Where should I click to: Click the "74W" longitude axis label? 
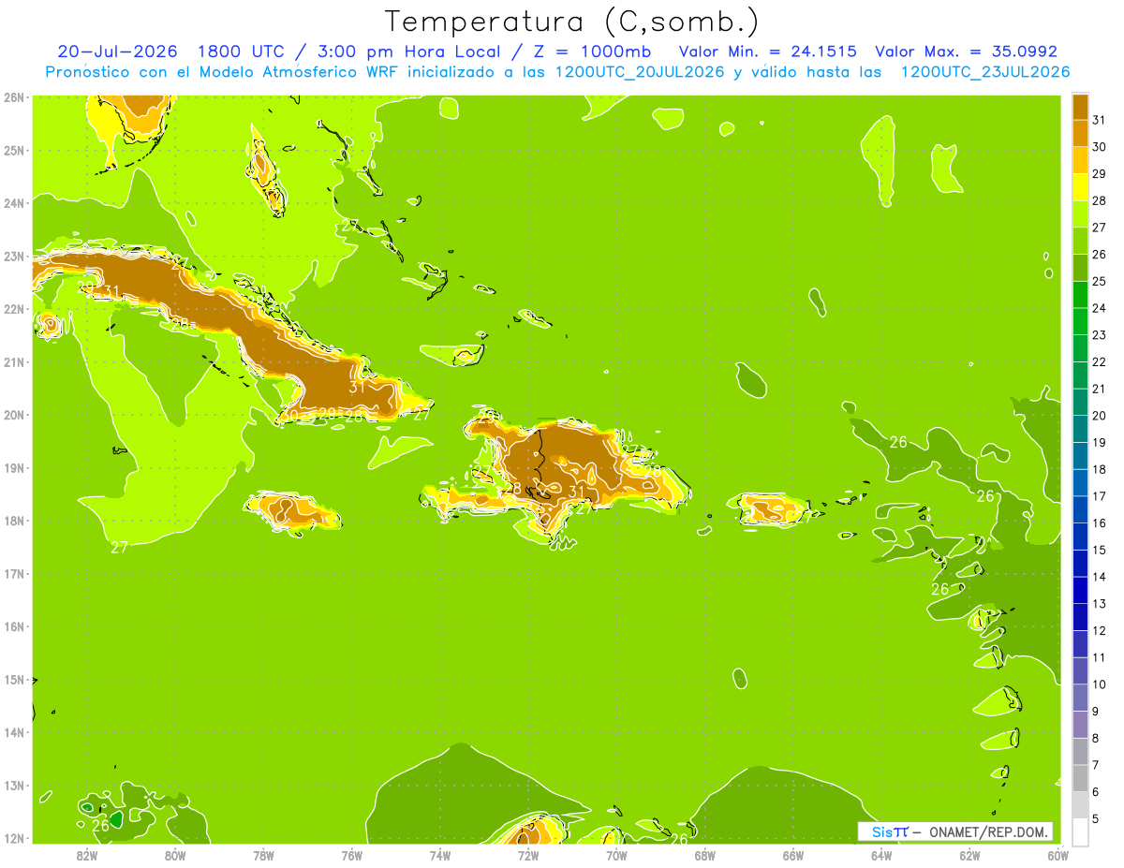coord(440,855)
